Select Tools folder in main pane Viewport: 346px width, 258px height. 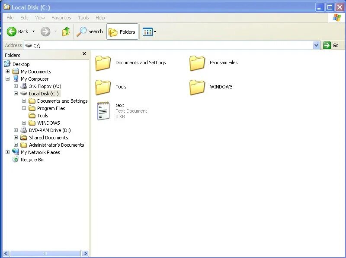point(103,87)
